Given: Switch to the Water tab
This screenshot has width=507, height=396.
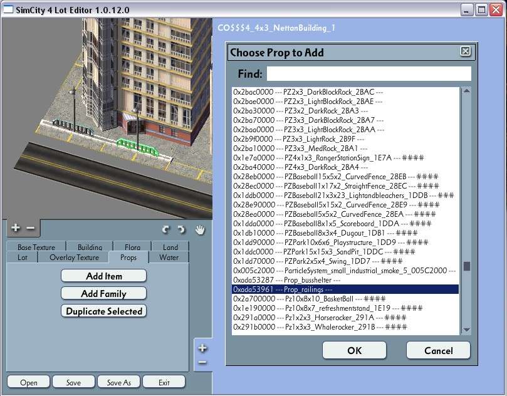Looking at the screenshot, I should tap(169, 258).
